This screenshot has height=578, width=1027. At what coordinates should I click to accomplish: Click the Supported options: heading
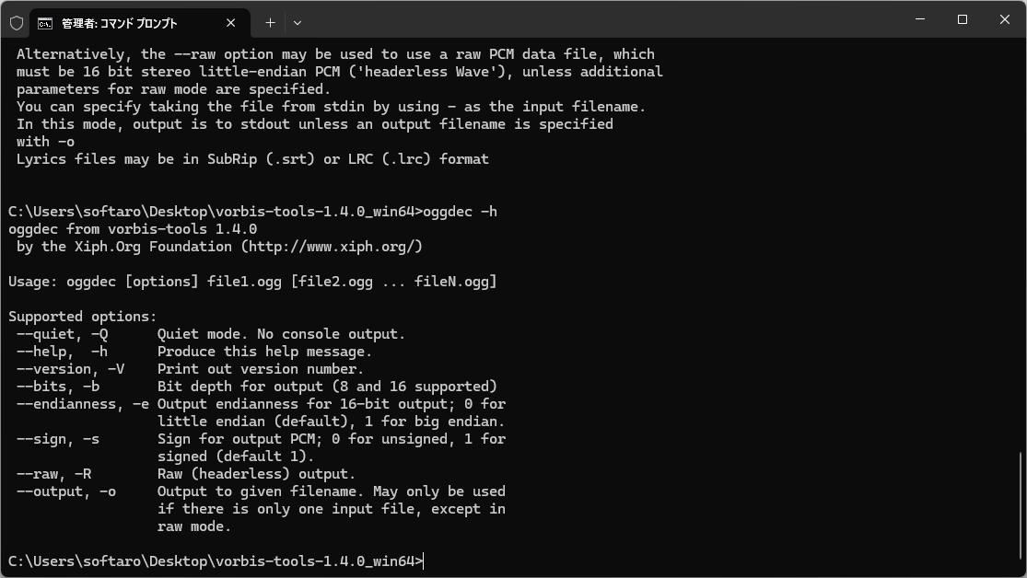pos(83,317)
